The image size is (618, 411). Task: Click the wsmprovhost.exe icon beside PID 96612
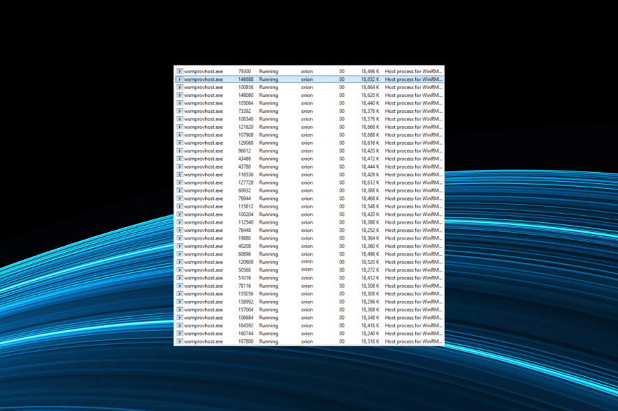(180, 150)
